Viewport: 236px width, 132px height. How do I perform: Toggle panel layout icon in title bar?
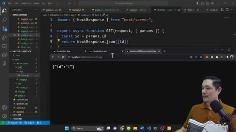[203, 3]
